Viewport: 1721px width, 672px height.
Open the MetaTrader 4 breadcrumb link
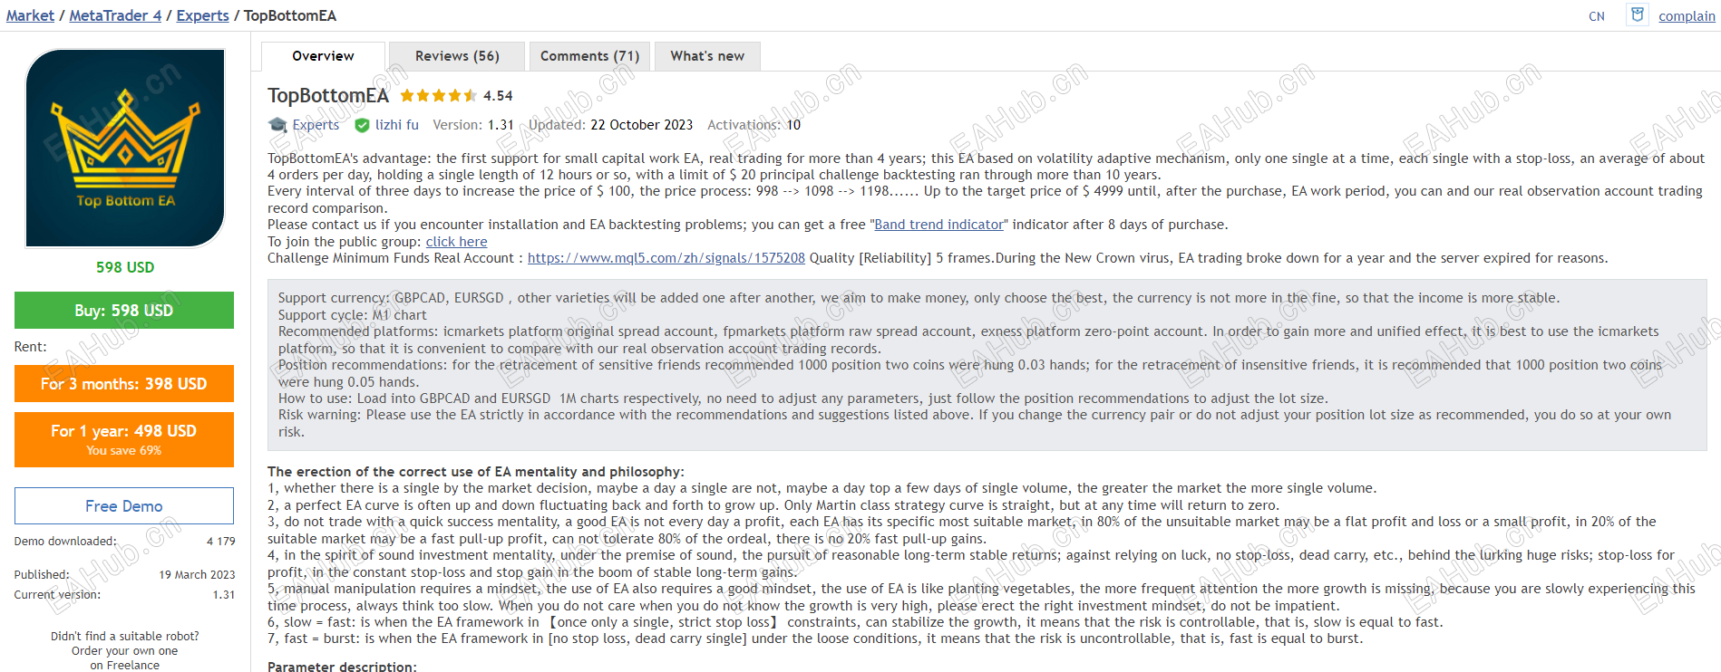pyautogui.click(x=115, y=15)
